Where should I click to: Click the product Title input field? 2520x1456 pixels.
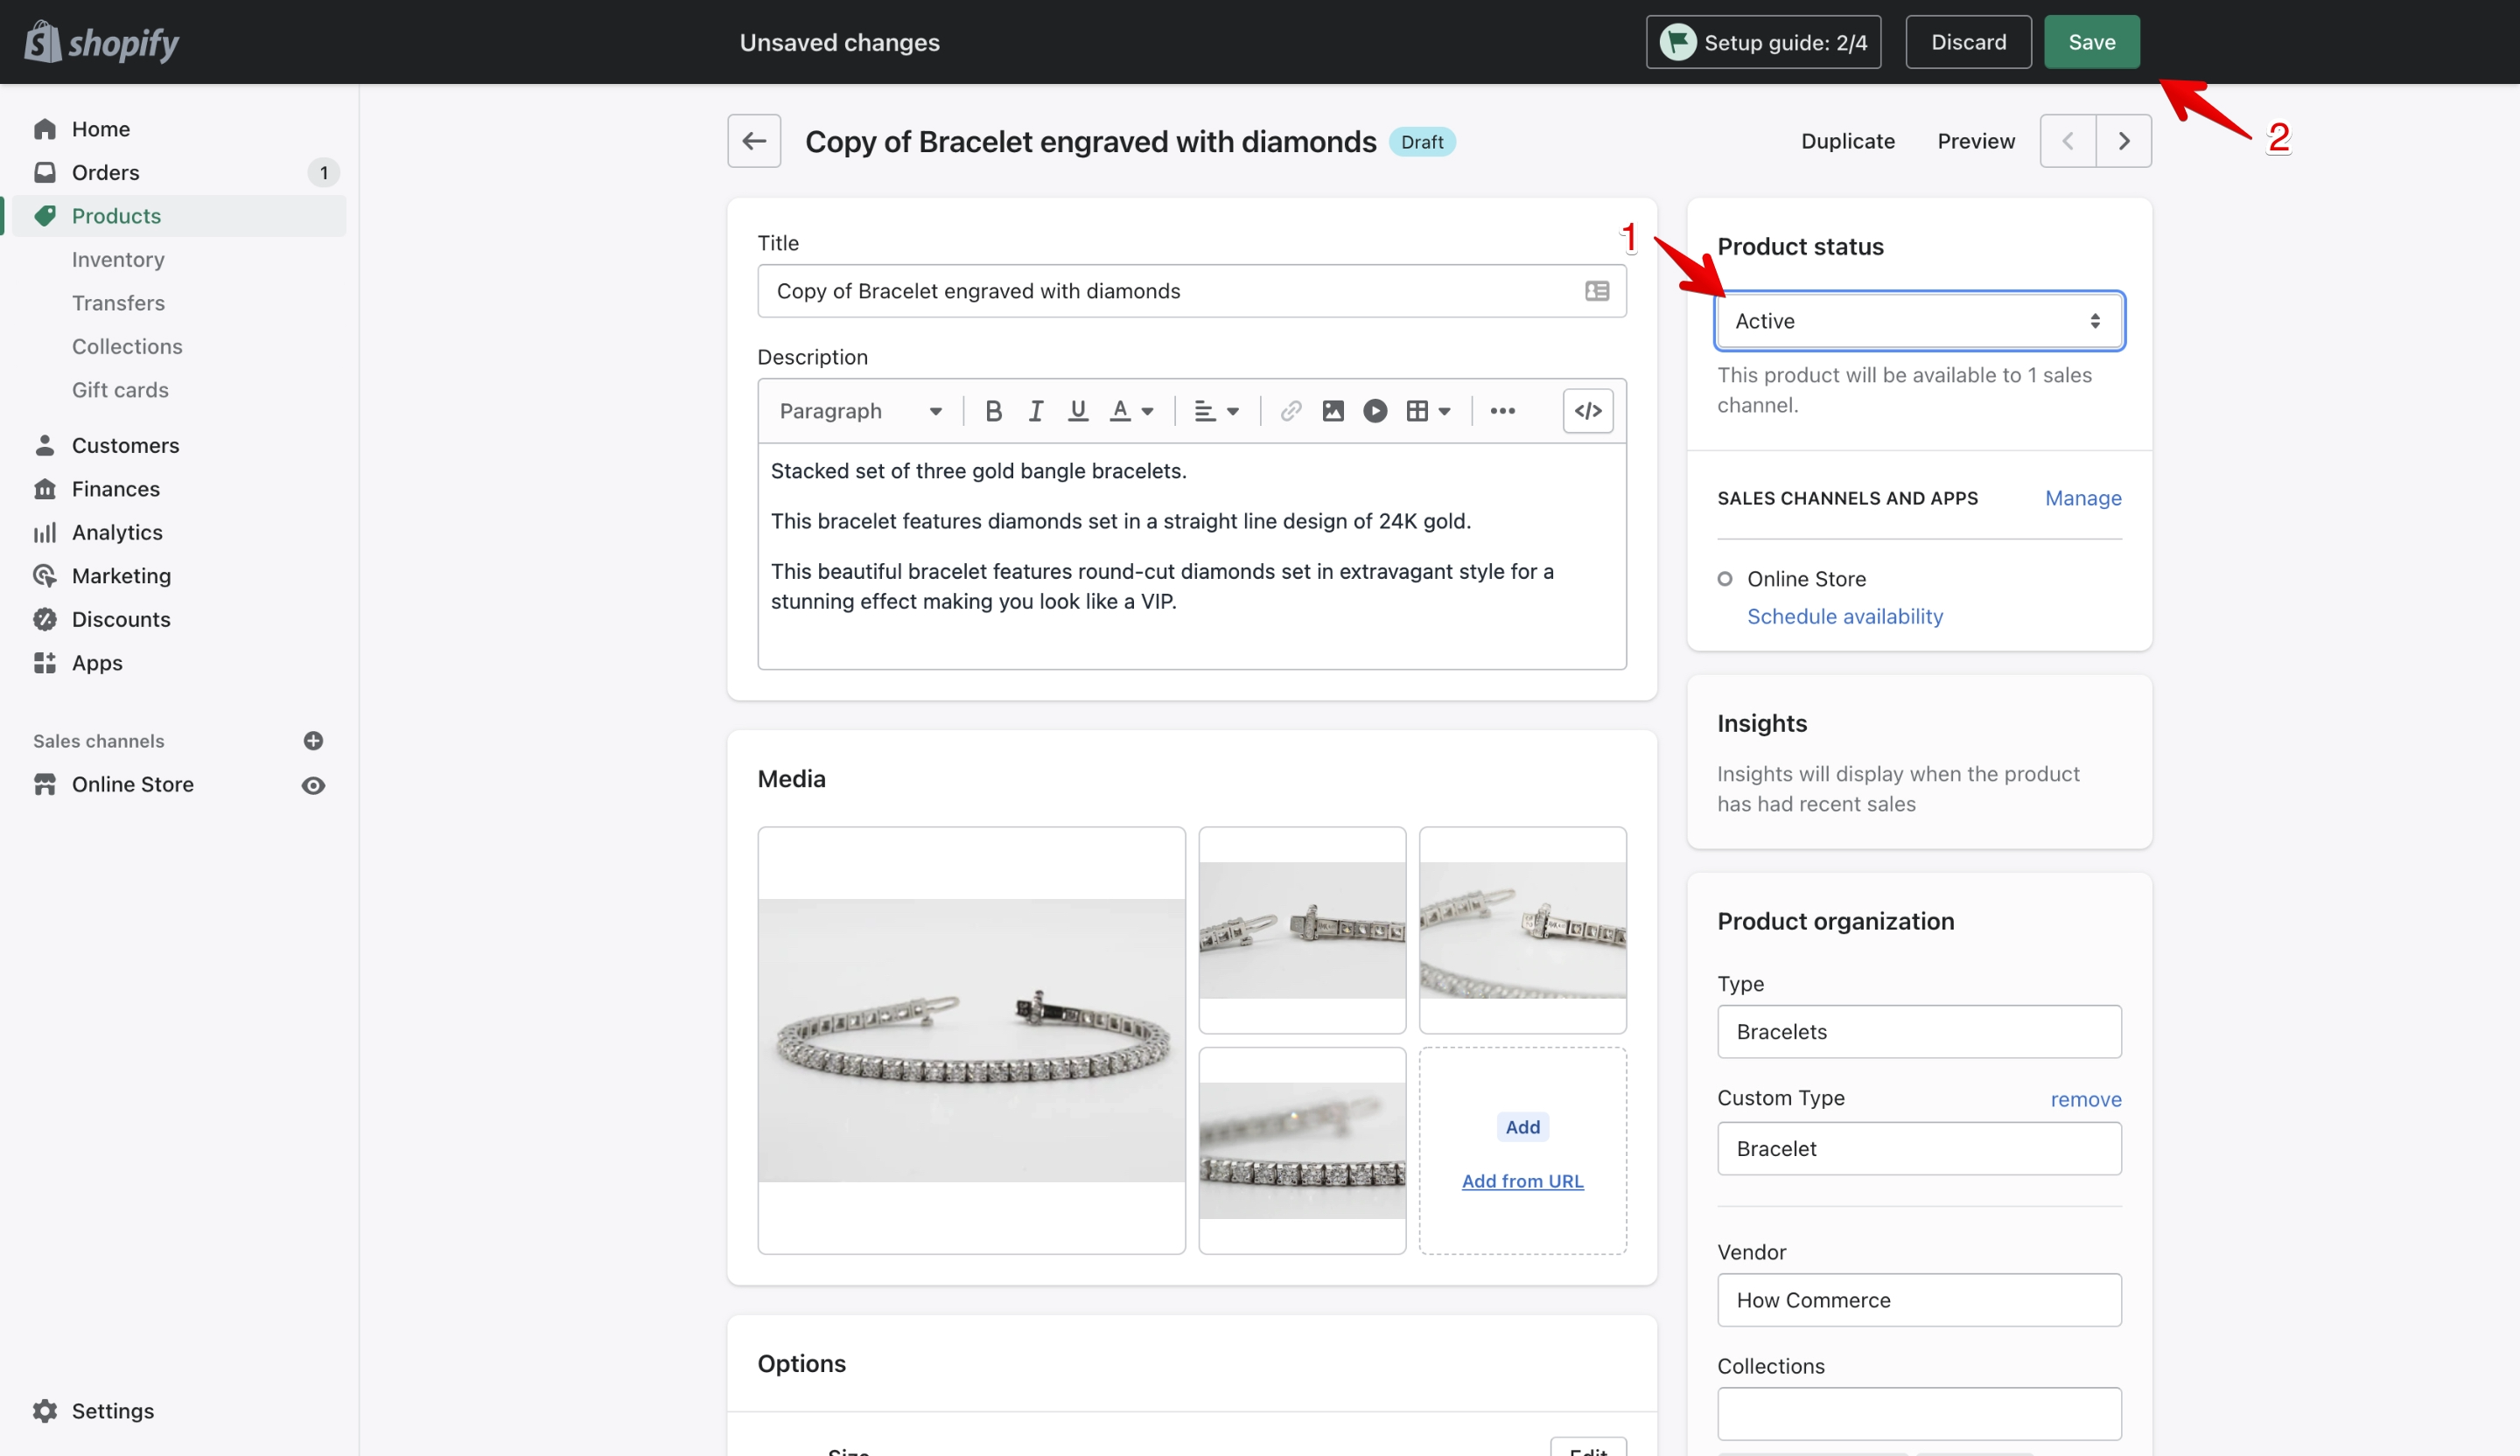1192,291
